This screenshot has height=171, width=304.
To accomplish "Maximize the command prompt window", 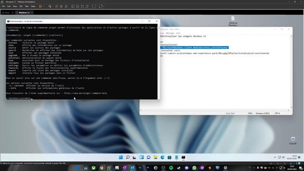I will pos(149,21).
